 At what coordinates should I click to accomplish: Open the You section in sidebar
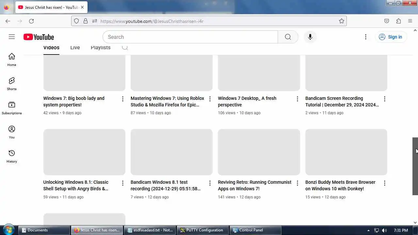[x=12, y=132]
